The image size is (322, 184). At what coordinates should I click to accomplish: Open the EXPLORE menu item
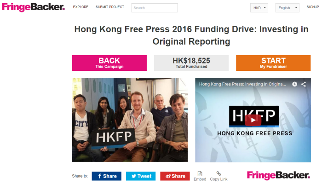tap(80, 7)
